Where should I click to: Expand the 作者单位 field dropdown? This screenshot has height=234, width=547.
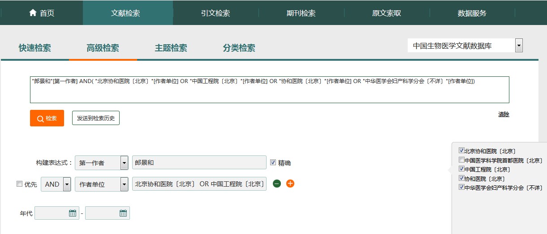124,184
